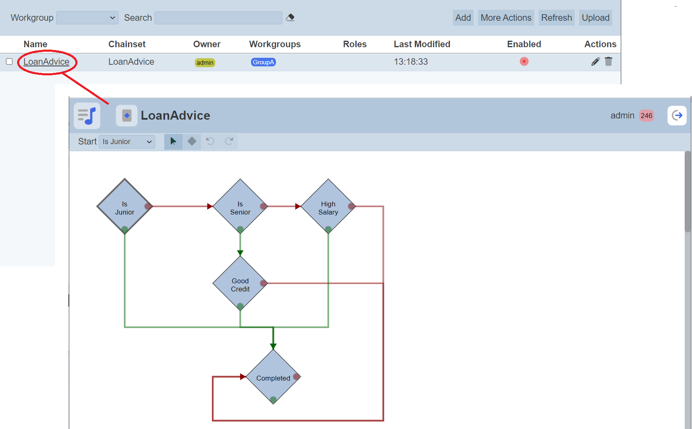This screenshot has width=692, height=429.
Task: Click the pencil edit icon for LoanAdvice
Action: tap(595, 61)
